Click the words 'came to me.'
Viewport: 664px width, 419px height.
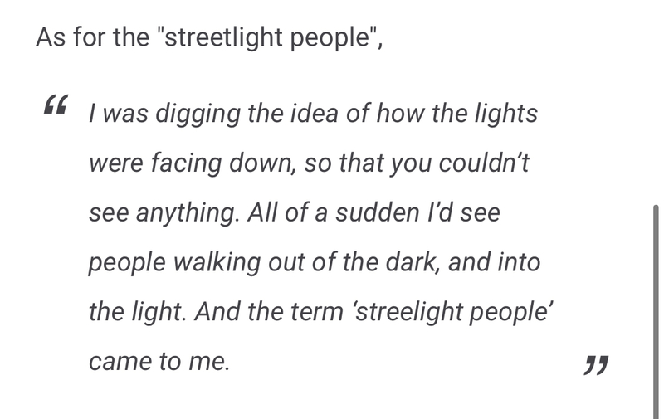coord(159,362)
